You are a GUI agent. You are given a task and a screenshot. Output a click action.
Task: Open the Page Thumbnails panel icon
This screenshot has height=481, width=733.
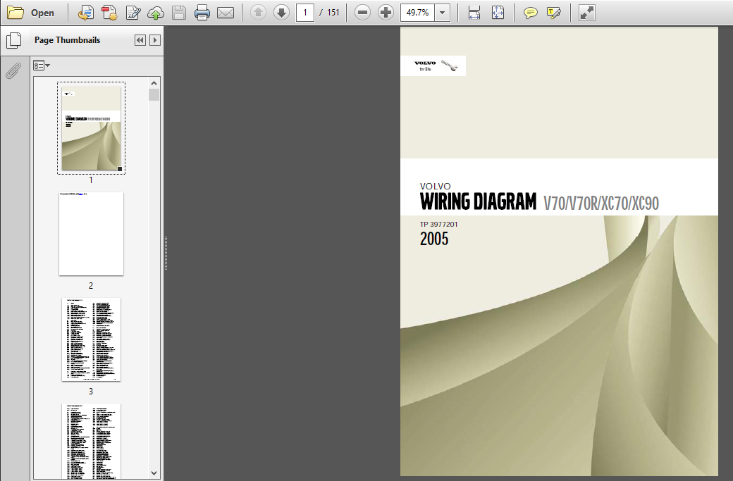[x=14, y=41]
